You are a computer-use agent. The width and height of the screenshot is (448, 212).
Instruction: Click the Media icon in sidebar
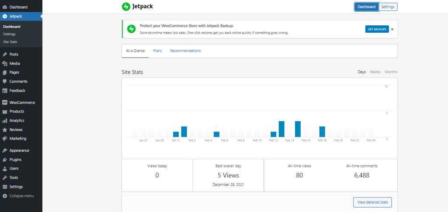(4, 64)
